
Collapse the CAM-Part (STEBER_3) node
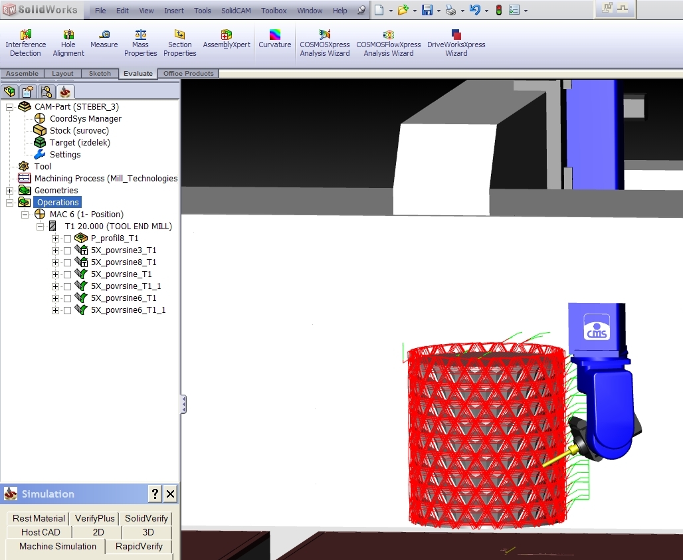[x=9, y=107]
